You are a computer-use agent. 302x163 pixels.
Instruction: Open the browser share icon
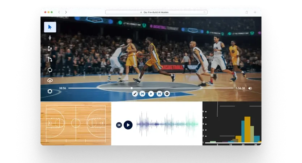(x=247, y=12)
